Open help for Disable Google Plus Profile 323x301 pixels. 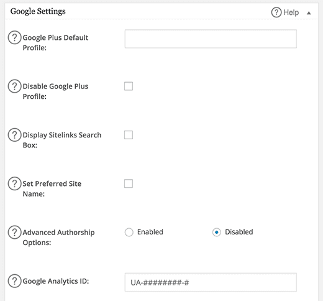tap(14, 86)
